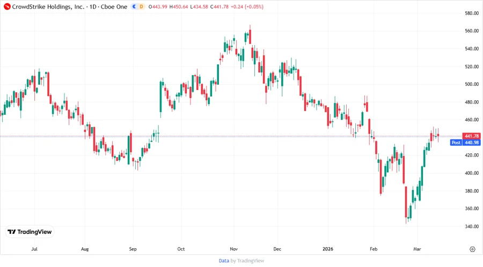Click the Cboe One exchange label
The width and height of the screenshot is (483, 267).
click(x=114, y=6)
